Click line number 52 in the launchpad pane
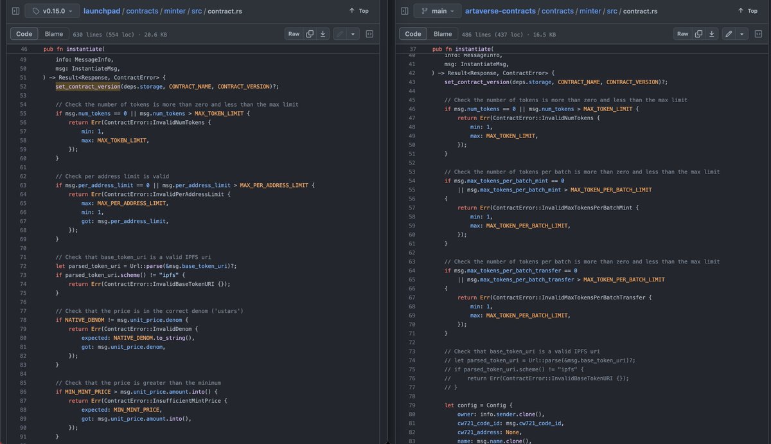Screen dimensions: 771x444 [23, 86]
